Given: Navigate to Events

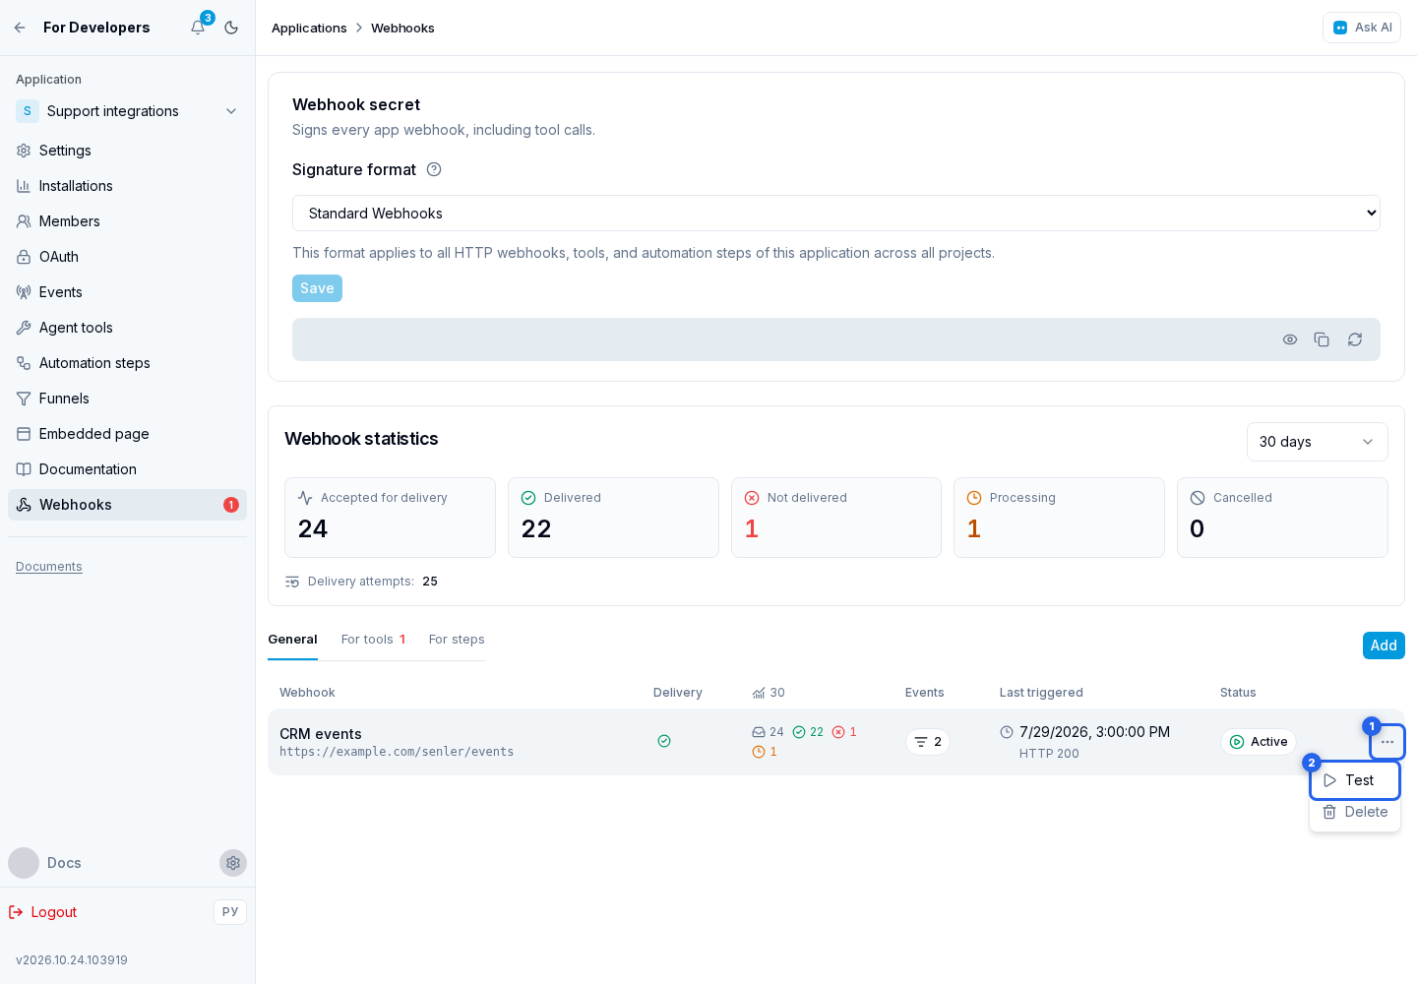Looking at the screenshot, I should [x=127, y=292].
